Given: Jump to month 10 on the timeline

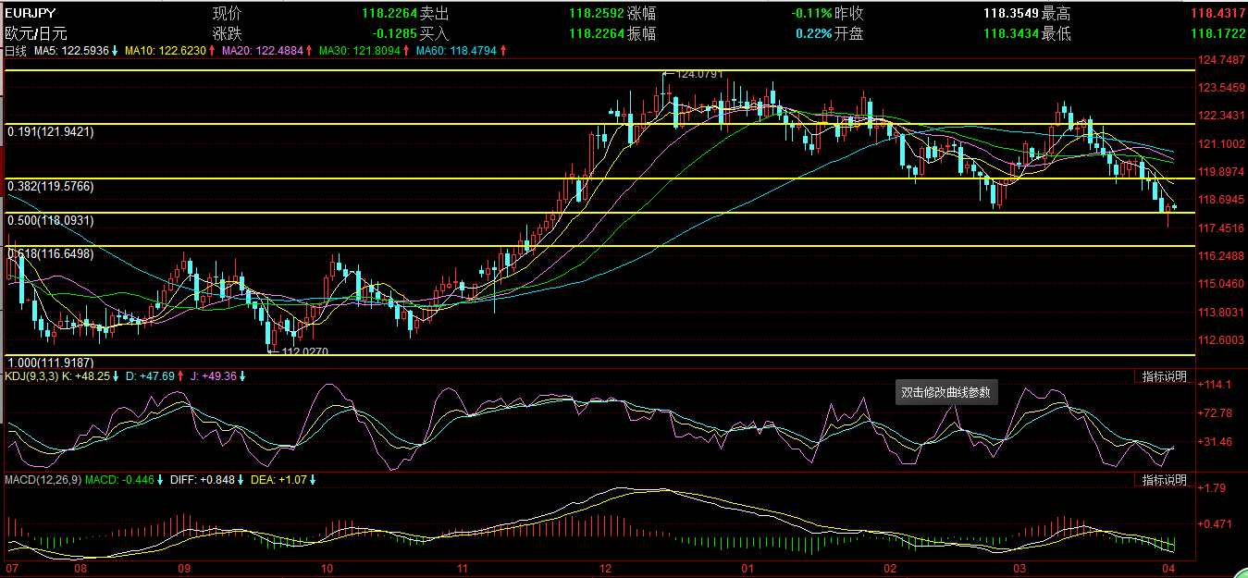Looking at the screenshot, I should (326, 568).
